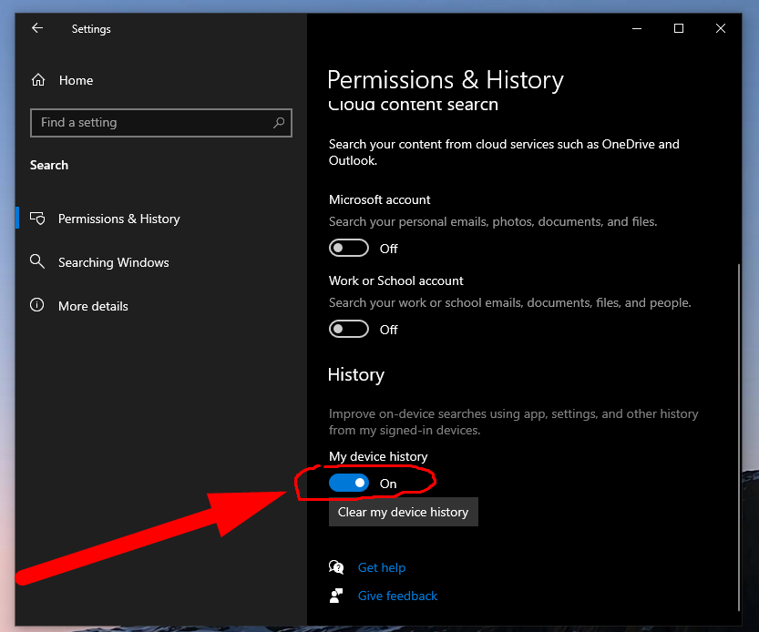Open the Get help link

click(x=381, y=567)
